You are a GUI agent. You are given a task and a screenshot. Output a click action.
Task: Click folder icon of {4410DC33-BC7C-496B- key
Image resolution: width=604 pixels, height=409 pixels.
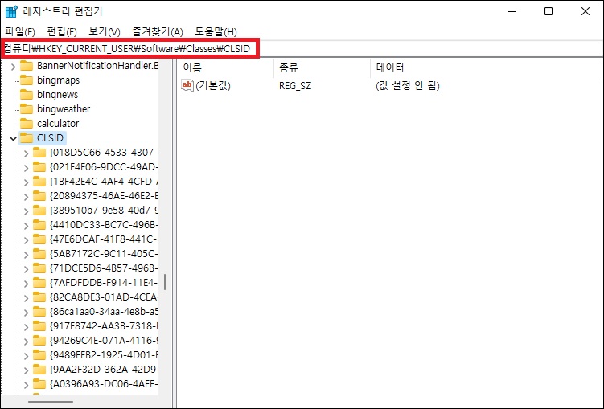tap(39, 225)
